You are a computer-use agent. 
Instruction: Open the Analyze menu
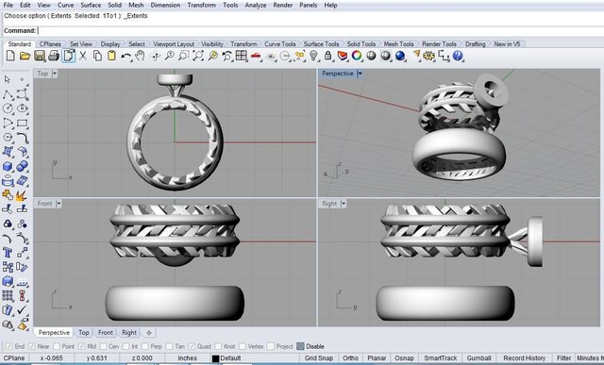[256, 5]
